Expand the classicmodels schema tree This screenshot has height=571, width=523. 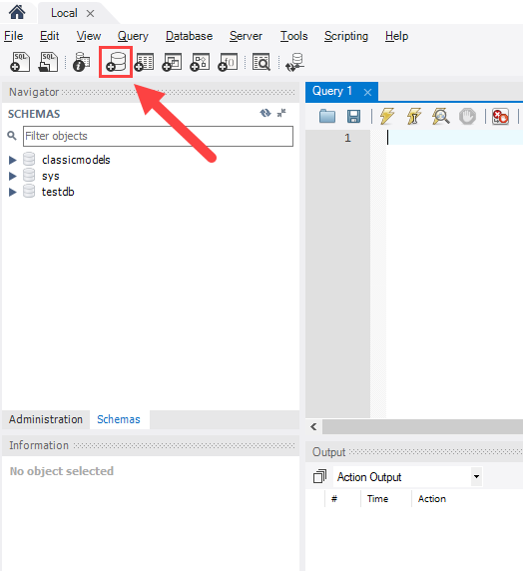pyautogui.click(x=12, y=160)
